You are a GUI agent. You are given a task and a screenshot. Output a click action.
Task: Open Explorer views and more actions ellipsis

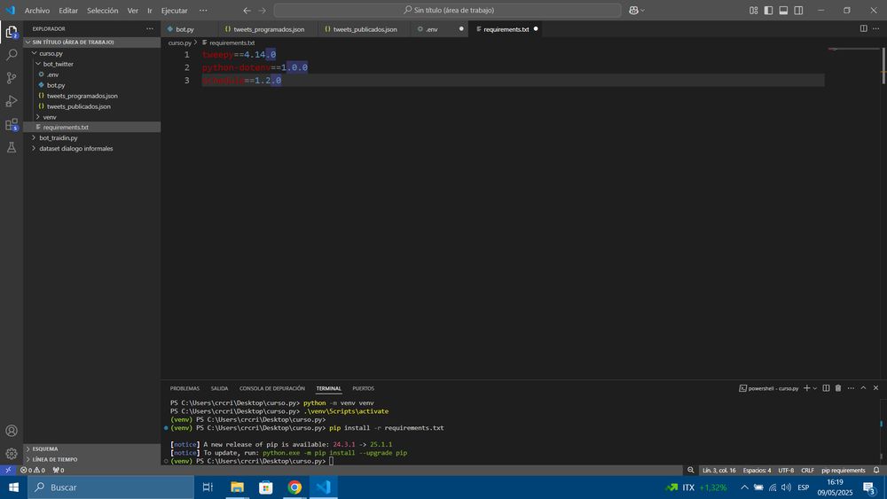[149, 29]
